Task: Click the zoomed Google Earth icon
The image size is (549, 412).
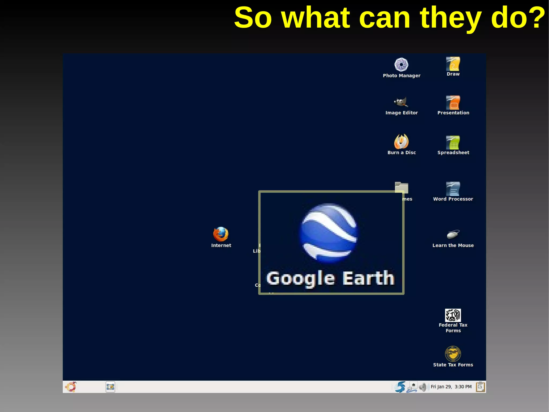Action: click(x=329, y=233)
